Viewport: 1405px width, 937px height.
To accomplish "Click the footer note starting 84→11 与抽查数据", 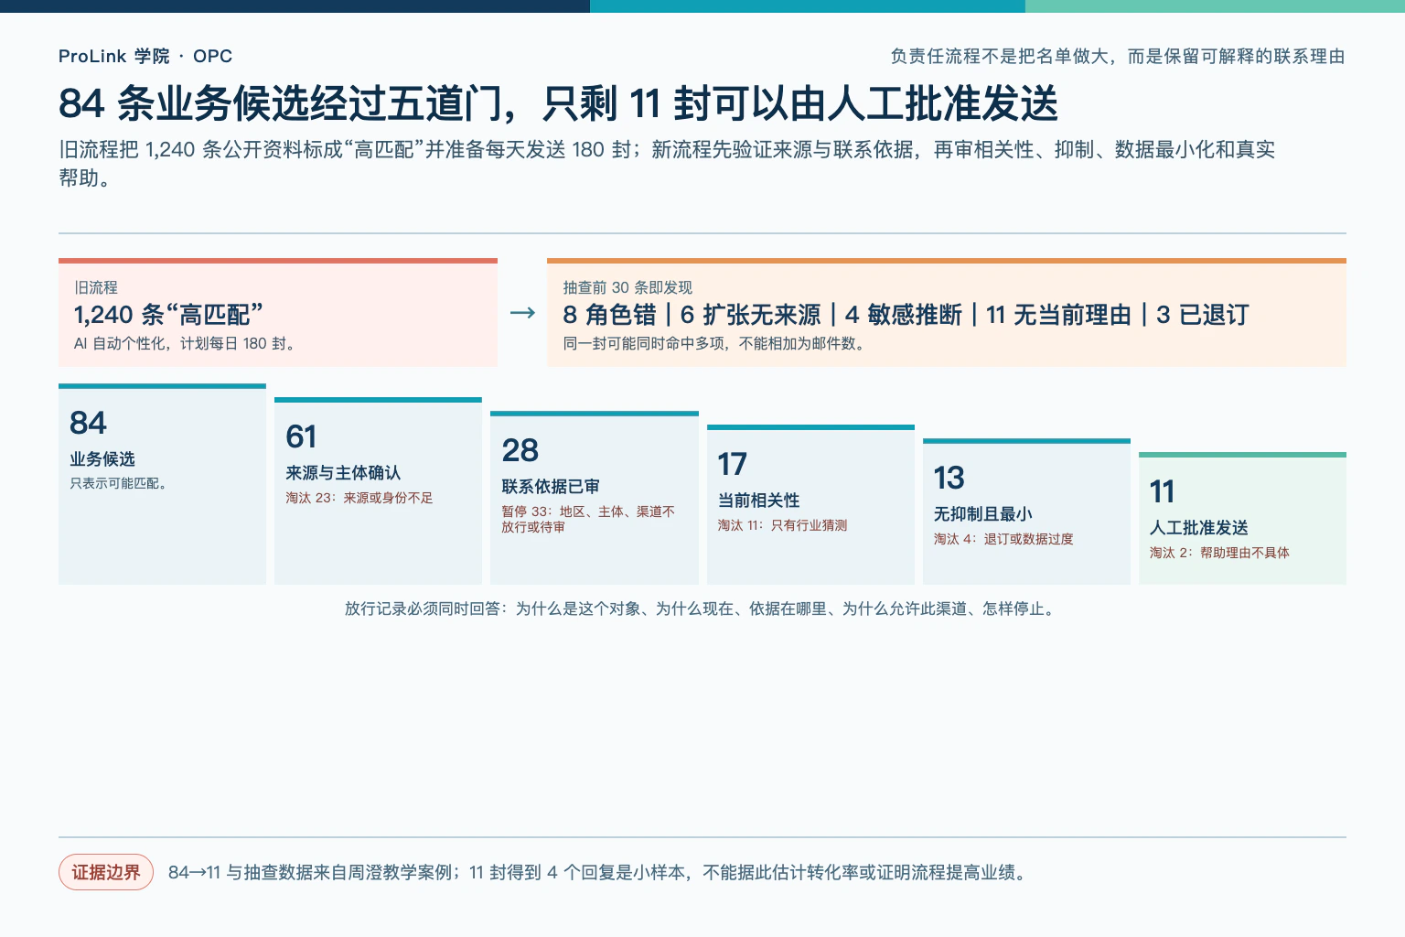I will click(x=600, y=873).
